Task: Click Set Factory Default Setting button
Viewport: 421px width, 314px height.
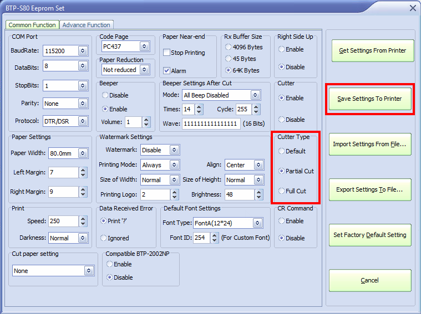Action: click(x=370, y=235)
